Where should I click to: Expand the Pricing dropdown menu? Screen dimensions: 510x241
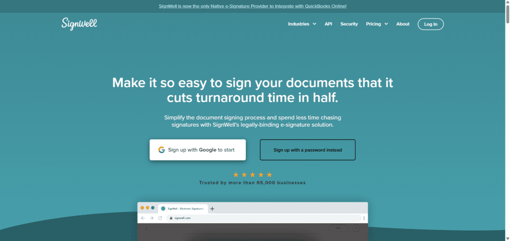click(377, 24)
